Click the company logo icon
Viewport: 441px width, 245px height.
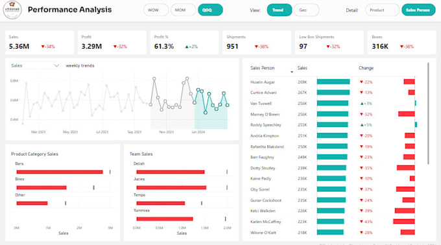[x=12, y=10]
